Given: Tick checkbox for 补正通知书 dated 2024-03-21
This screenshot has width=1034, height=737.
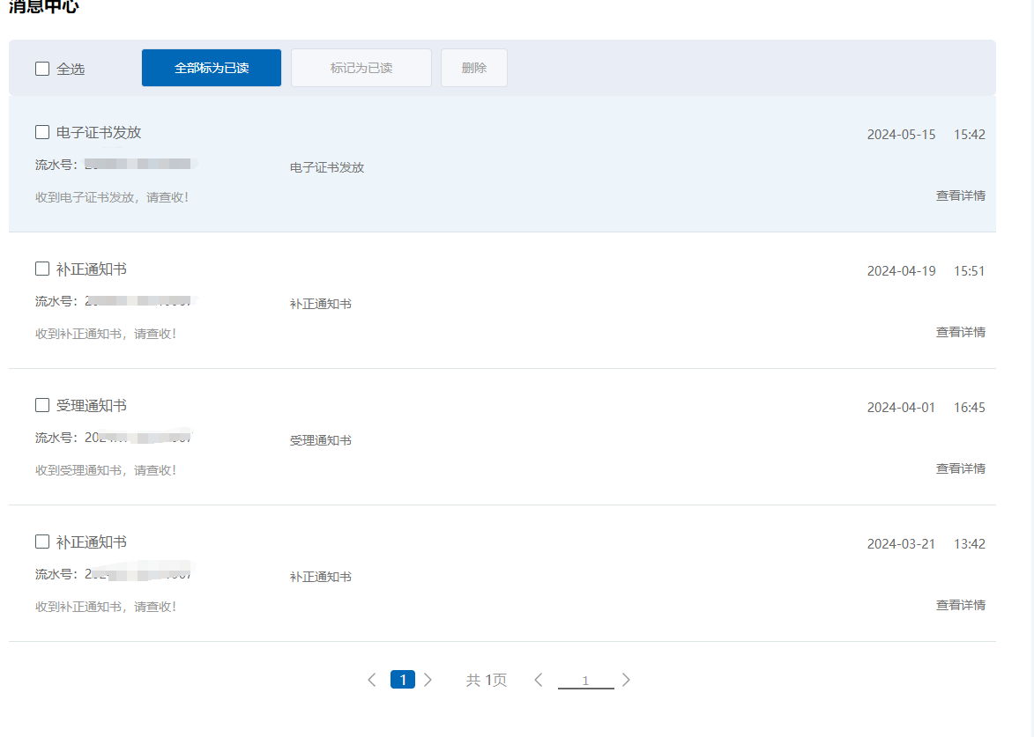Looking at the screenshot, I should (42, 542).
